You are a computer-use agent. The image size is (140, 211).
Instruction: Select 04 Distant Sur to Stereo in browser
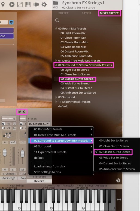pyautogui.click(x=76, y=88)
